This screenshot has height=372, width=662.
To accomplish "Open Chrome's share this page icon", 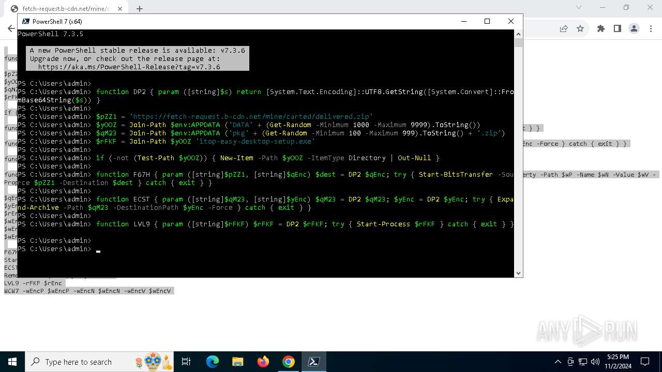I will pyautogui.click(x=564, y=29).
